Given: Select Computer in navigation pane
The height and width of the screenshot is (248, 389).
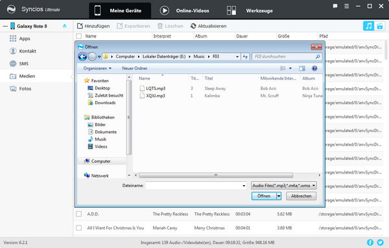Looking at the screenshot, I should (x=102, y=161).
